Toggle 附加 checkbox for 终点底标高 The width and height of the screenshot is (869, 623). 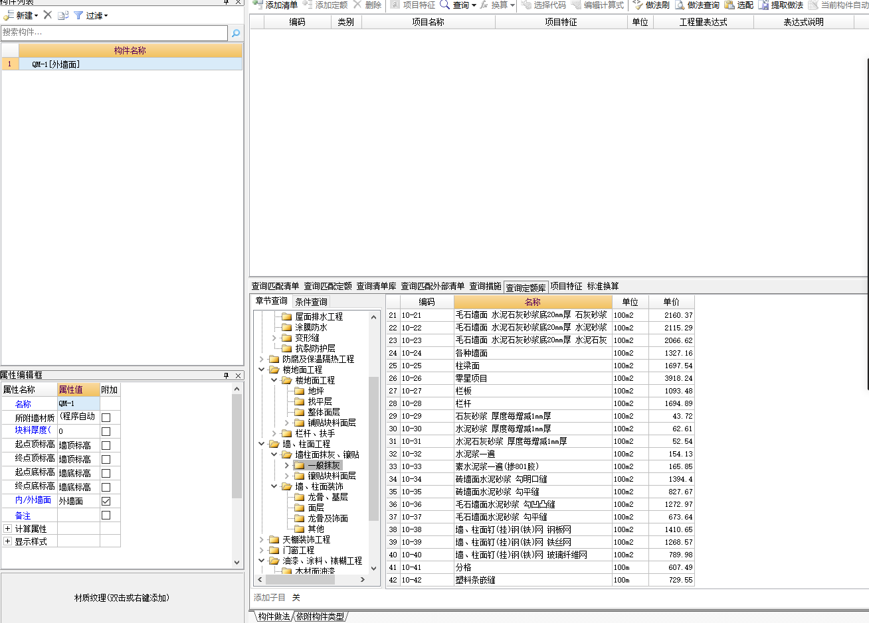tap(106, 487)
